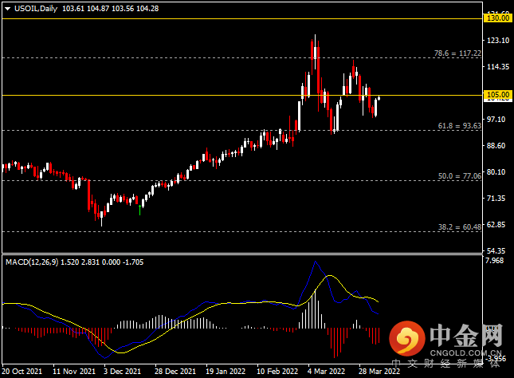Viewport: 514px width, 378px height.
Task: Click the 78.6 = 117.22 Fibonacci label
Action: pyautogui.click(x=457, y=53)
